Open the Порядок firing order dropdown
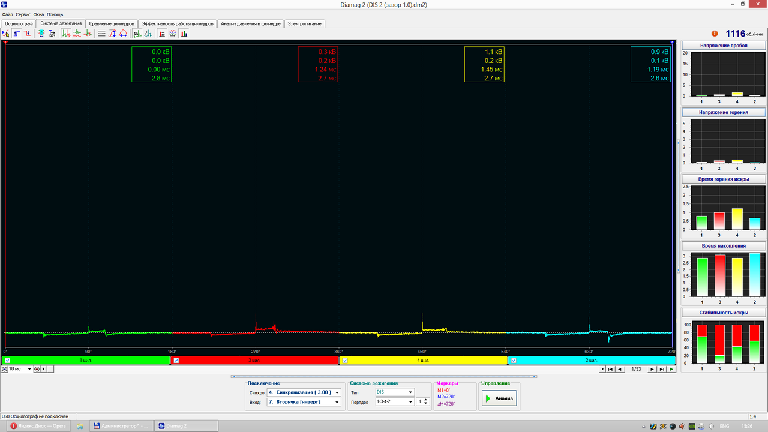This screenshot has height=432, width=768. 394,402
